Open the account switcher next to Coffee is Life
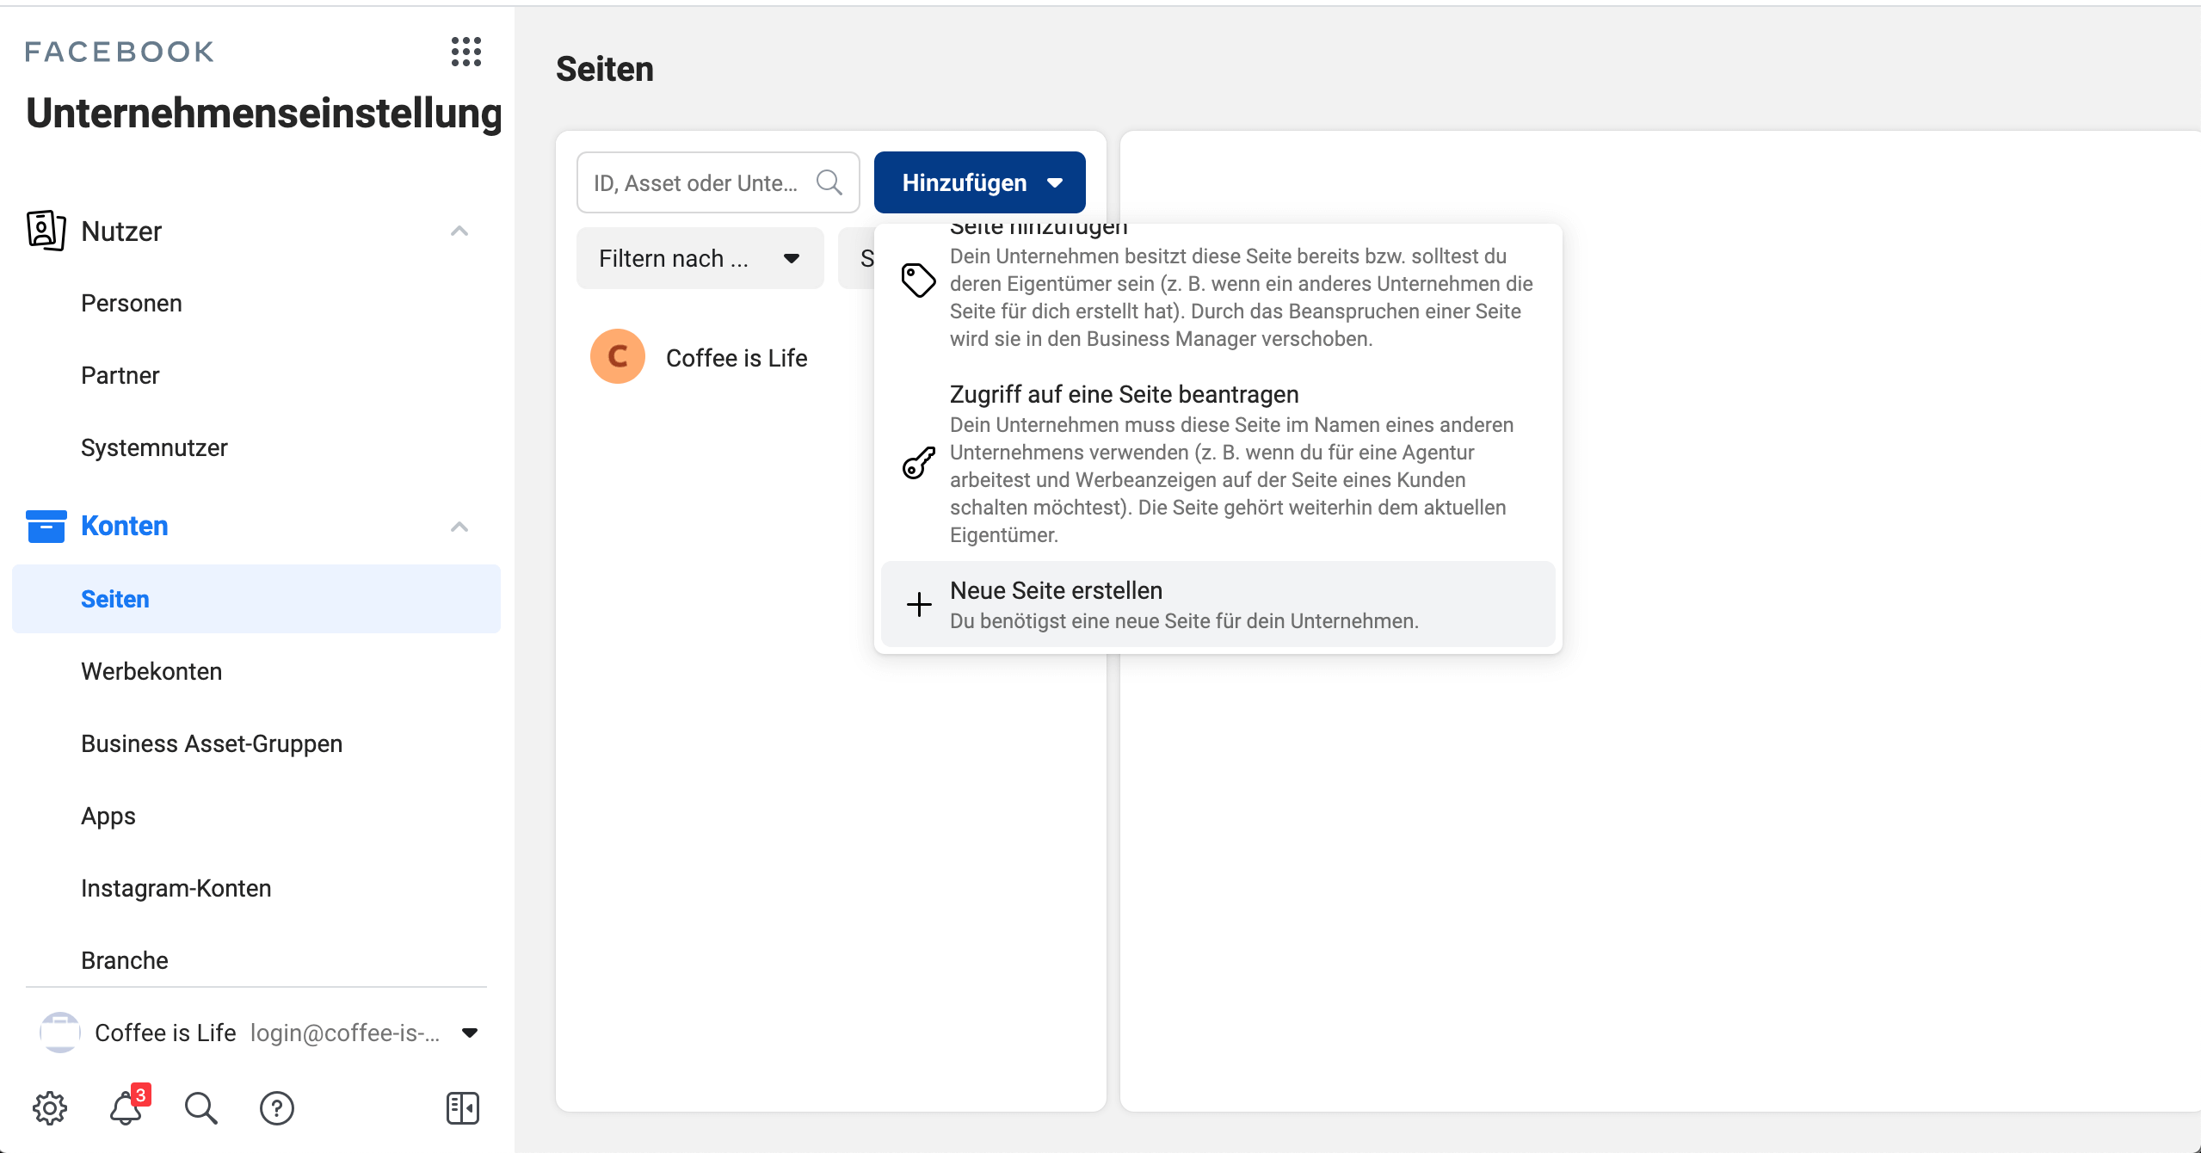 [469, 1033]
